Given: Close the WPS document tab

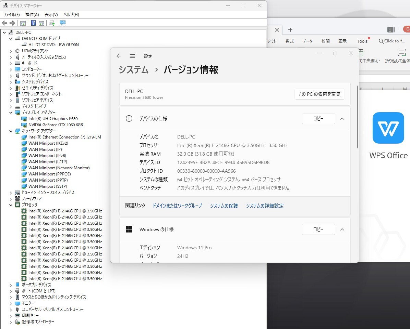Looking at the screenshot, I should click(x=277, y=30).
